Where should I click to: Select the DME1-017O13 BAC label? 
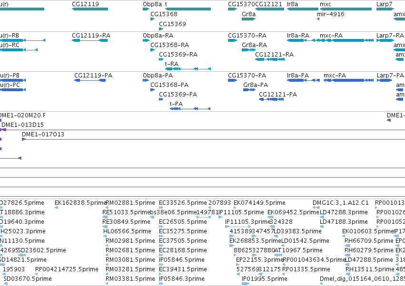pos(43,134)
